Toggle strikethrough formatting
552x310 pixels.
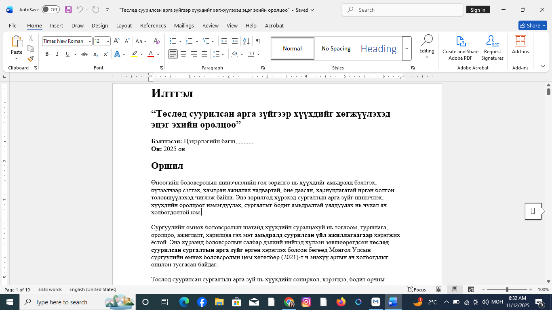click(84, 54)
